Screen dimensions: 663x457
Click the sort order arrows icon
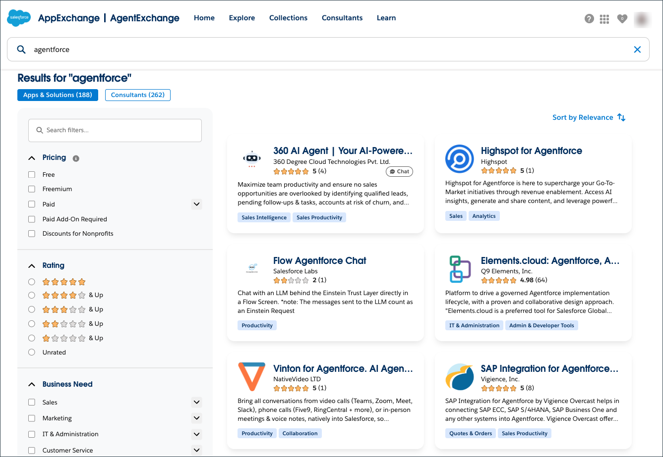[621, 117]
